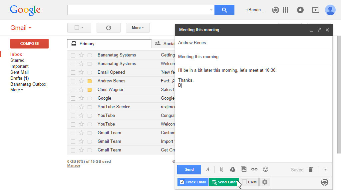Screen dimensions: 341x190
Task: Open the select-all checkbox dropdown arrow
Action: tap(83, 28)
